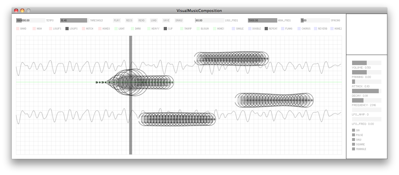Select the SIN waveform
Image resolution: width=399 pixels, height=175 pixels.
(354, 130)
